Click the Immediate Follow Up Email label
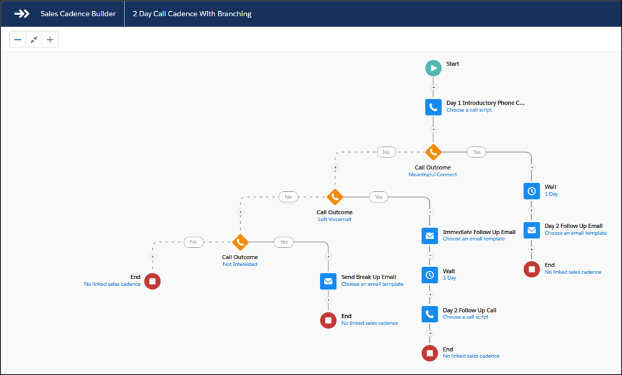This screenshot has height=375, width=622. tap(479, 232)
